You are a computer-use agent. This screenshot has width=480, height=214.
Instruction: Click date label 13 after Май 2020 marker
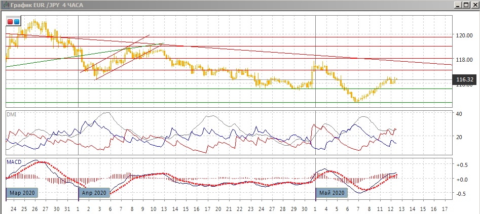click(401, 209)
